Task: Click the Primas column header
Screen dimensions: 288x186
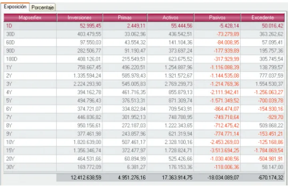Action: point(125,18)
